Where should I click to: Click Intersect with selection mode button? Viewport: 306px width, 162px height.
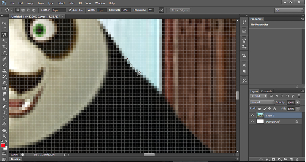point(33,10)
